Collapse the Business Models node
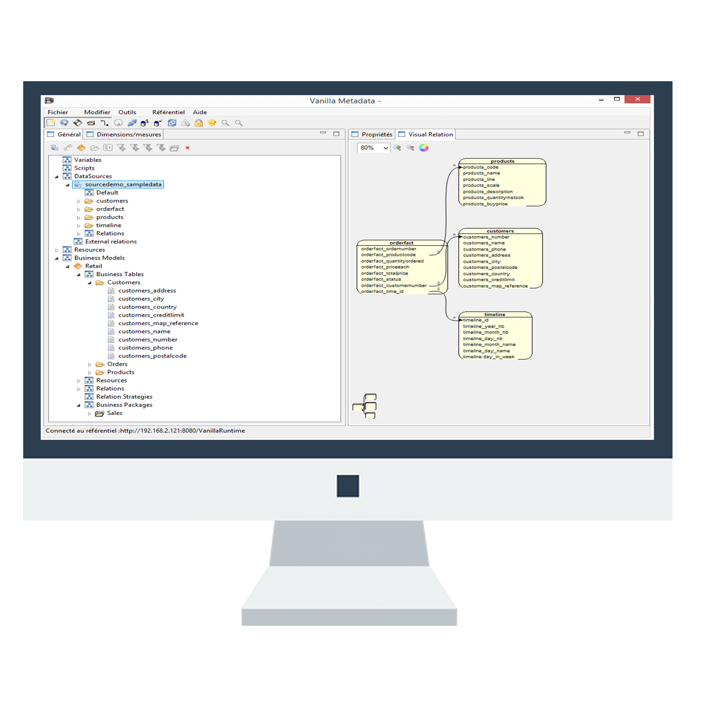The width and height of the screenshot is (707, 707). [x=57, y=258]
